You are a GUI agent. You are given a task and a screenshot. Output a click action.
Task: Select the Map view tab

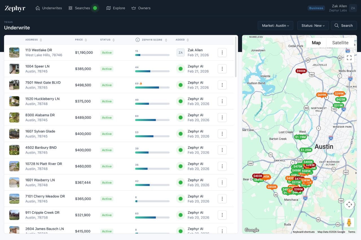pos(316,42)
